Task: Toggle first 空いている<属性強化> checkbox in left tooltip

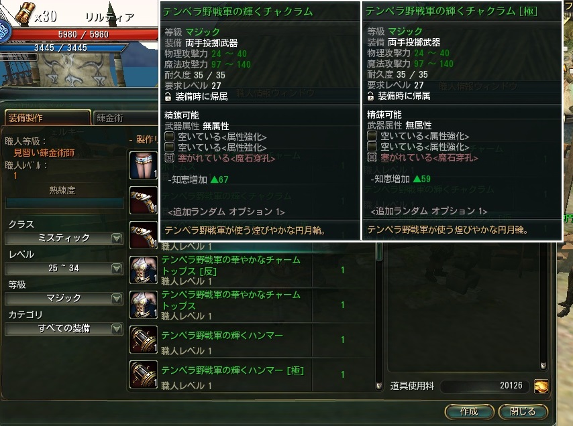Action: 169,137
